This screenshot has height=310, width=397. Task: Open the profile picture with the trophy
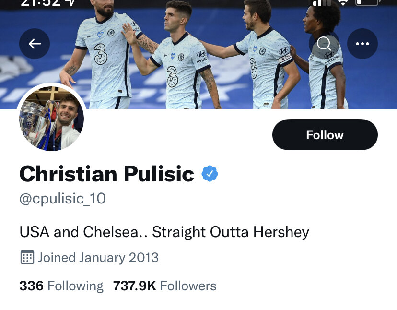pyautogui.click(x=51, y=118)
